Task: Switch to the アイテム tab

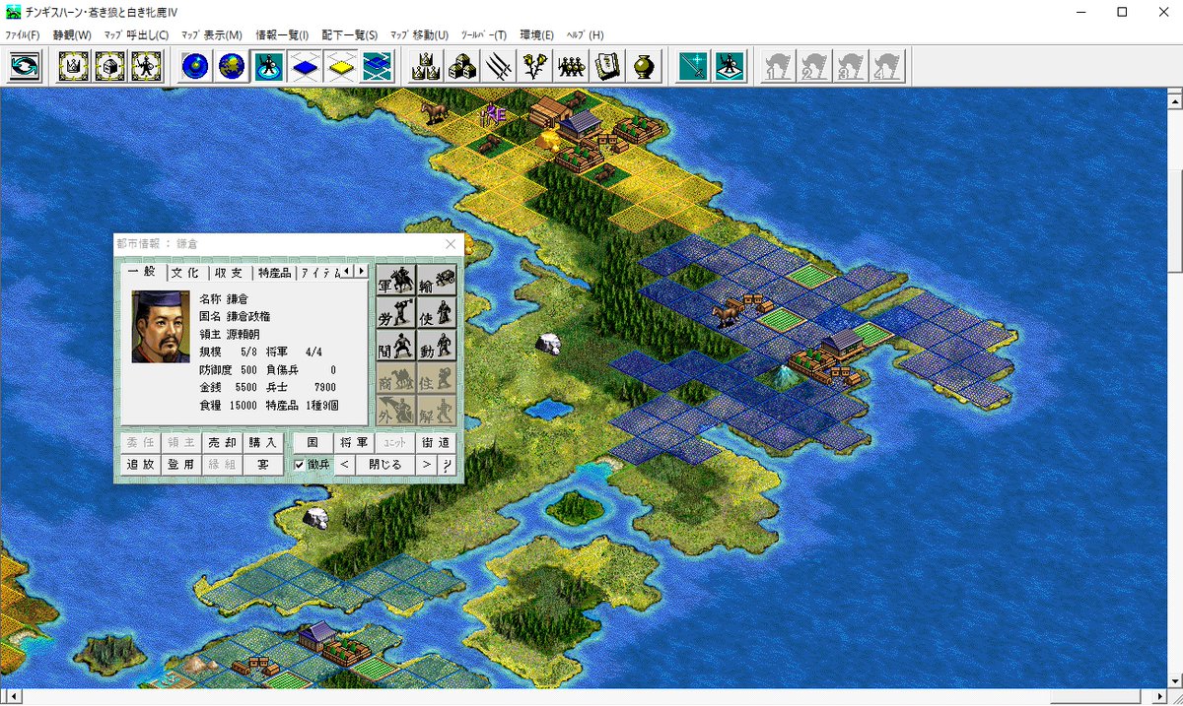Action: click(x=320, y=273)
